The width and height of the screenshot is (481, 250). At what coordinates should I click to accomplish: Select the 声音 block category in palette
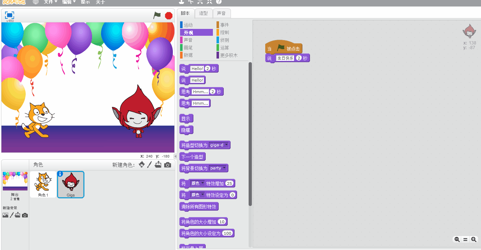(x=196, y=40)
